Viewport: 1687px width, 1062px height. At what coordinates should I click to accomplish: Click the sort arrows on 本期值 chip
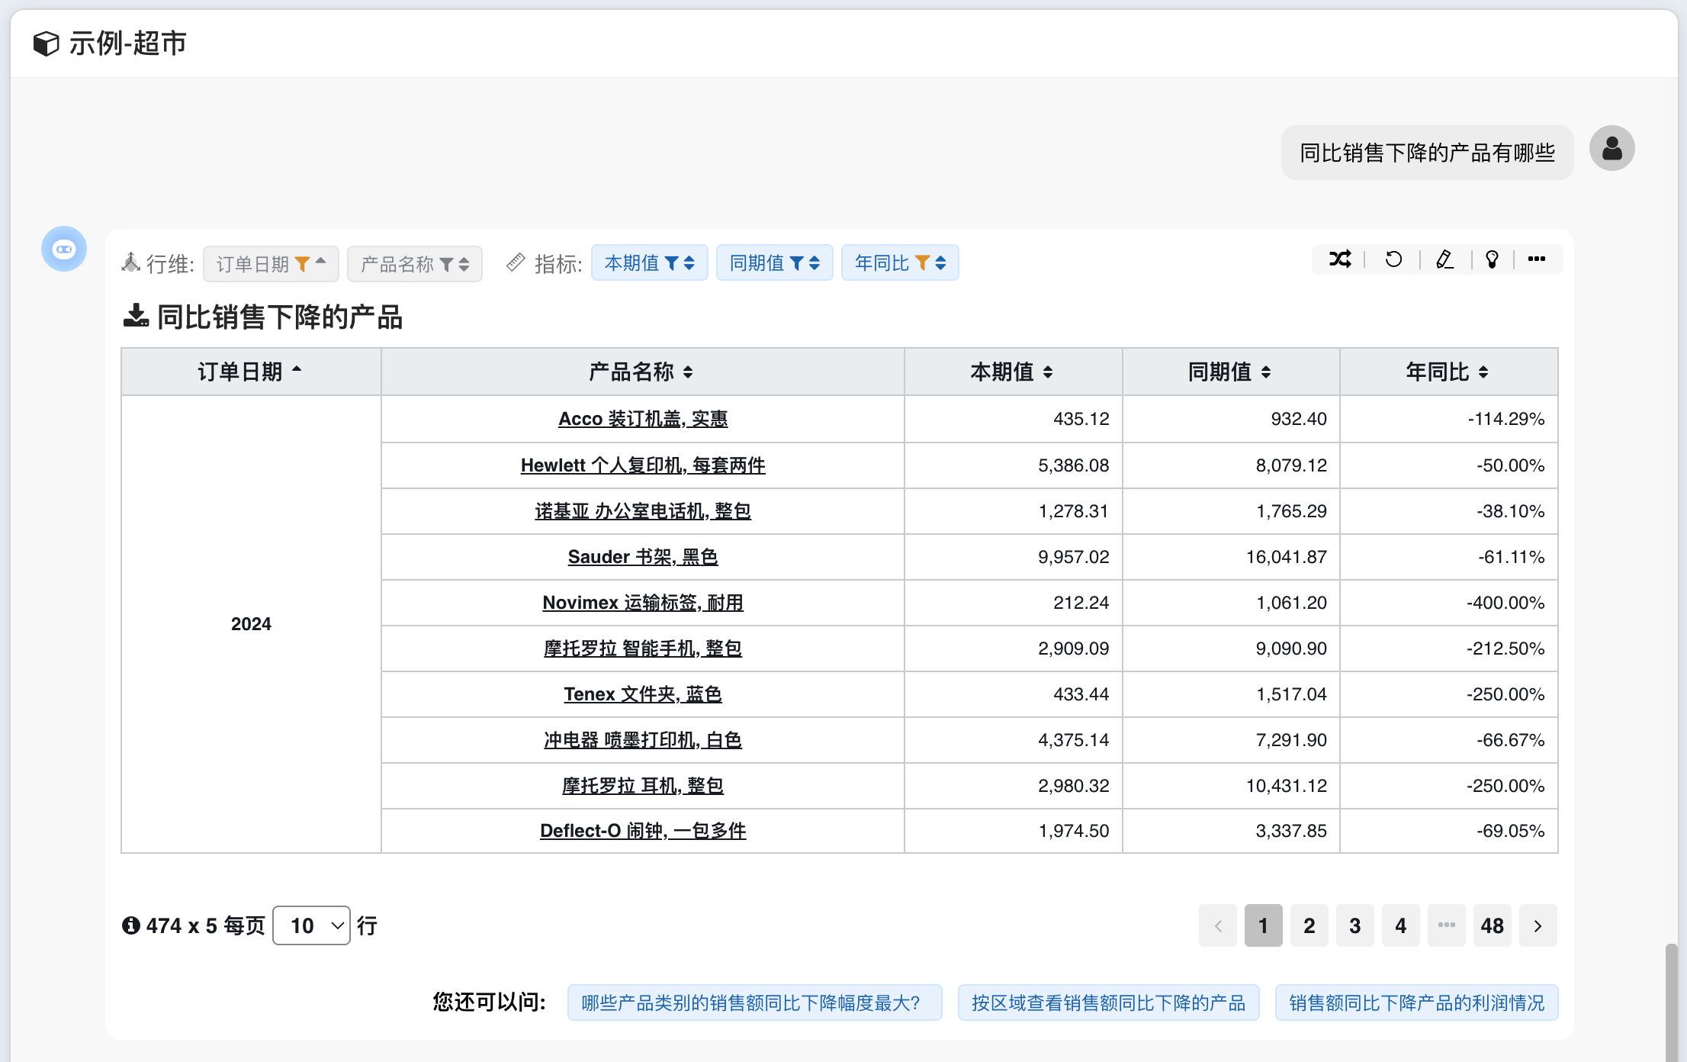[689, 263]
